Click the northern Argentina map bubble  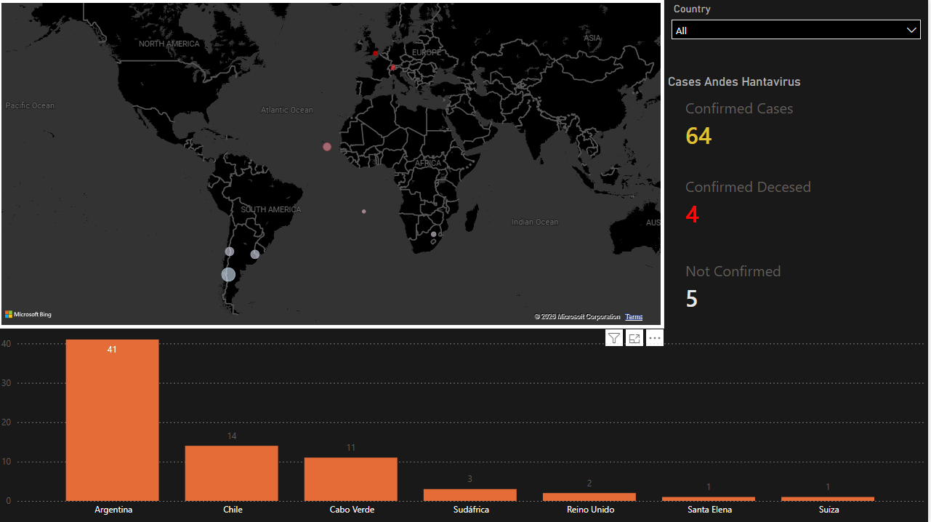(230, 252)
